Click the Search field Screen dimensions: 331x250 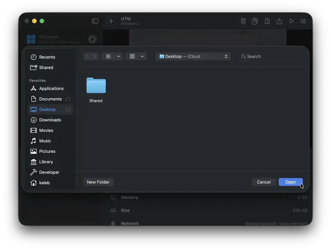pyautogui.click(x=271, y=56)
